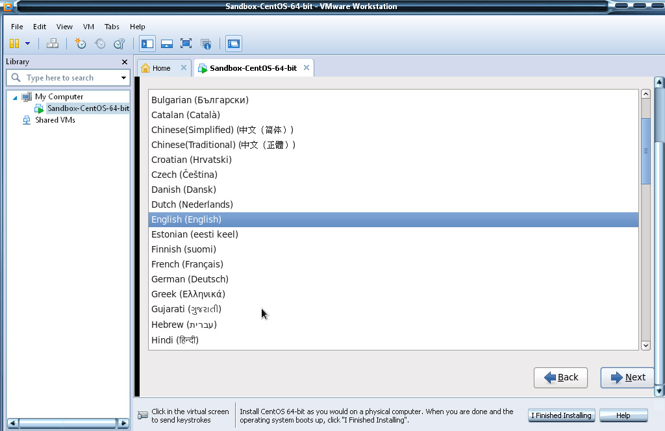Open the VM menu
665x431 pixels.
[88, 27]
